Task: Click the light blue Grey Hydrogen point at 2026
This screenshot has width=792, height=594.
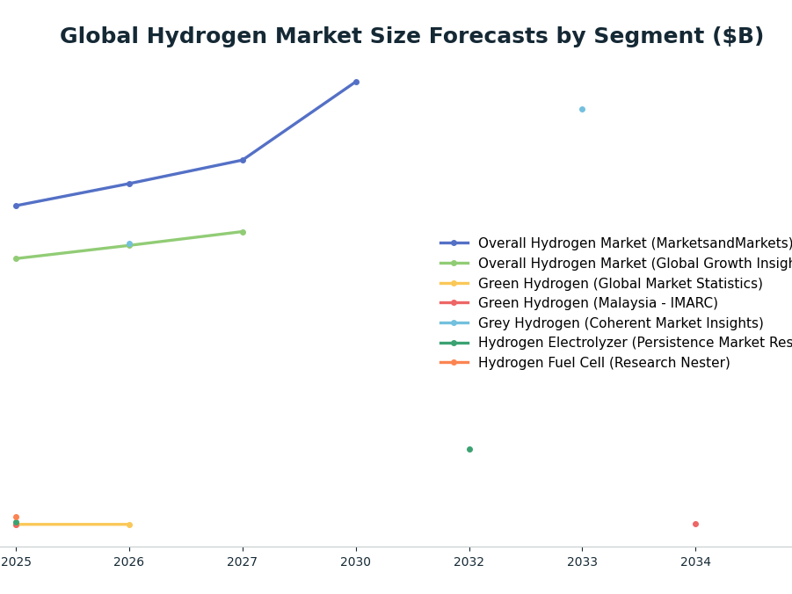Action: [129, 244]
